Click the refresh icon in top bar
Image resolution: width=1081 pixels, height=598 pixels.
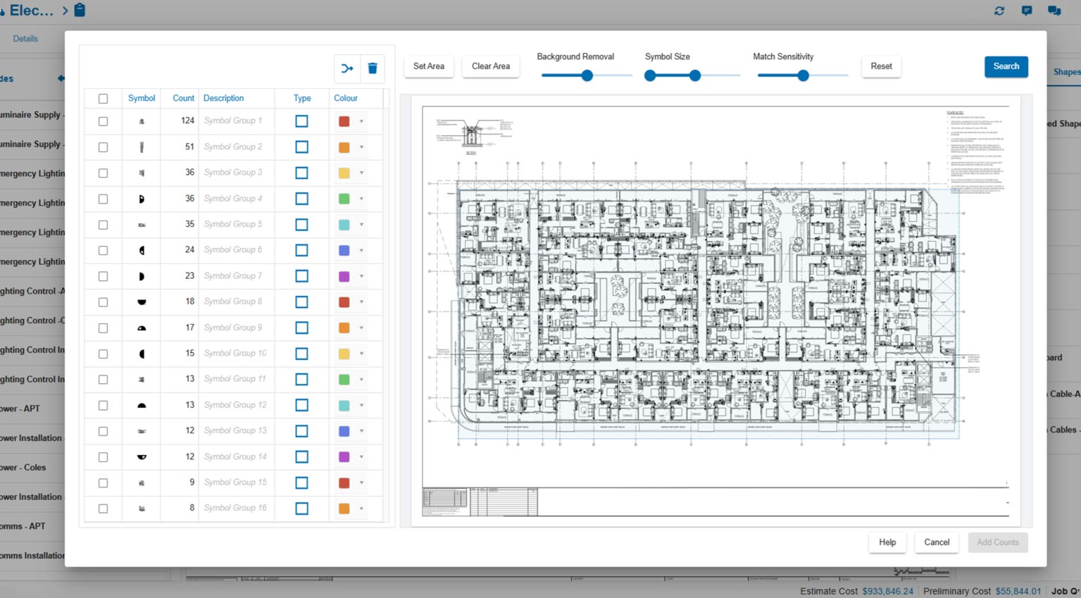coord(999,11)
